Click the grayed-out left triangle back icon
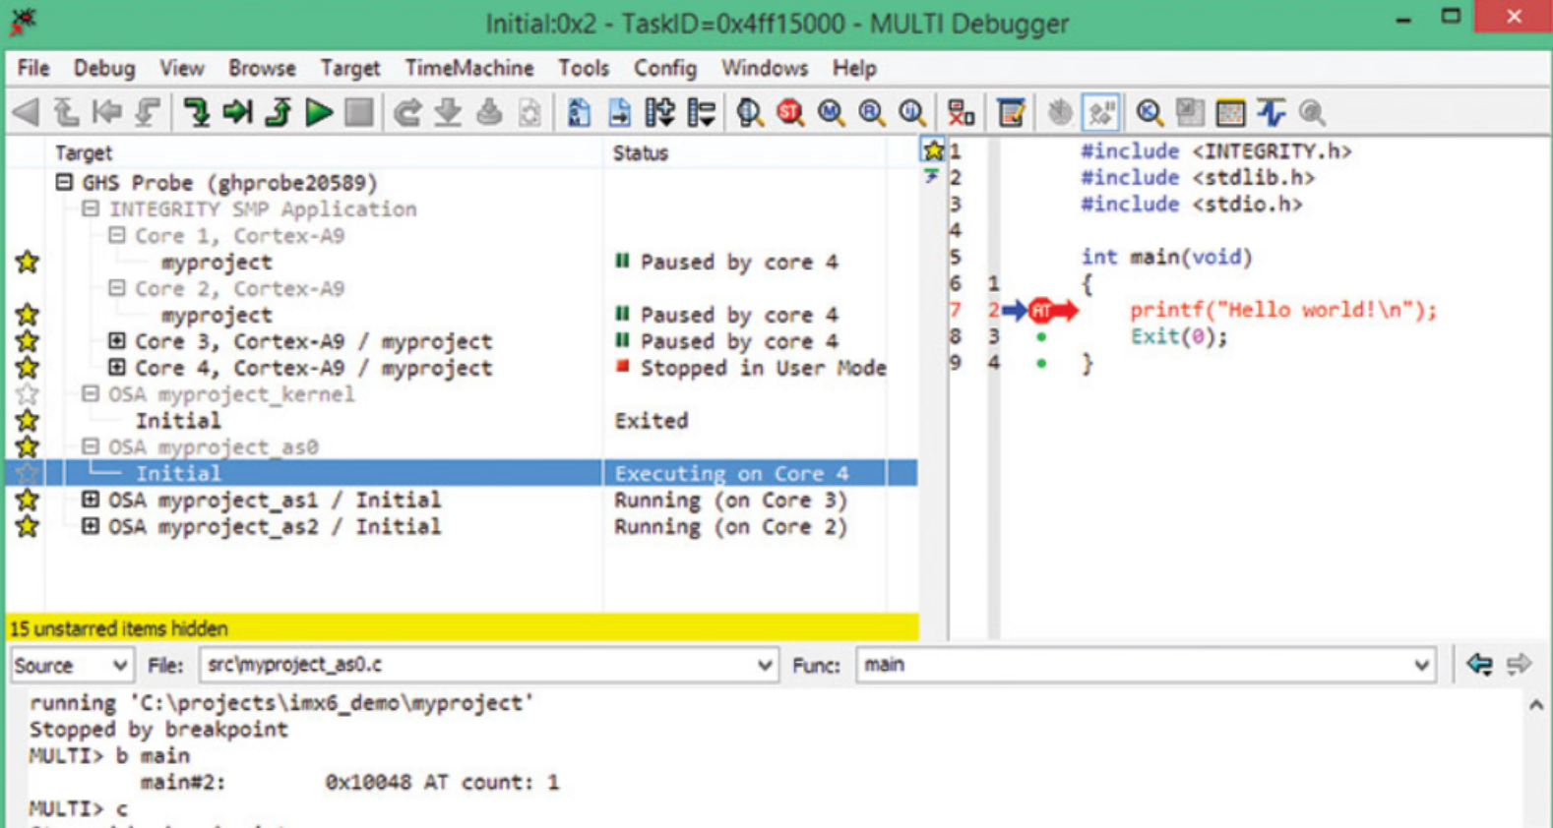Viewport: 1553px width, 828px height. click(x=26, y=112)
